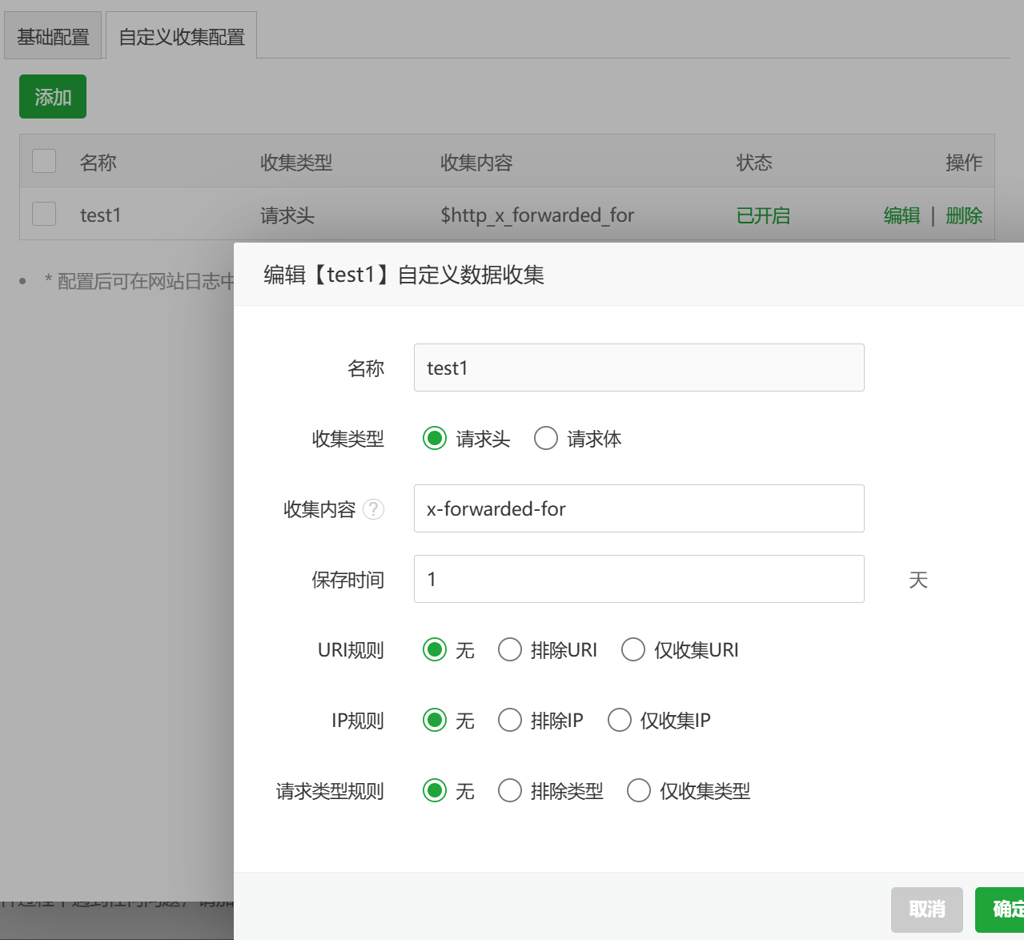Viewport: 1024px width, 940px height.
Task: Select the 请求头 radio button
Action: pyautogui.click(x=435, y=438)
